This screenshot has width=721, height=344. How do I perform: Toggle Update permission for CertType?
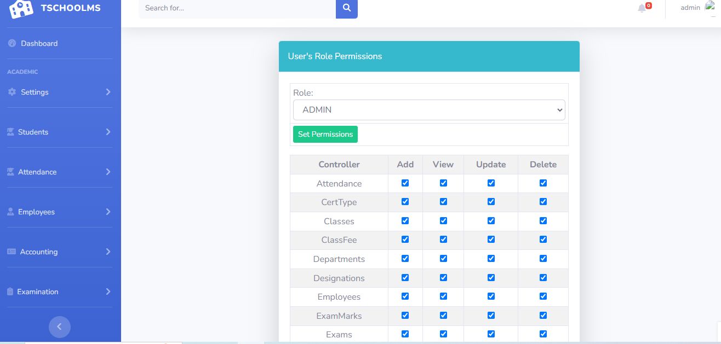pyautogui.click(x=491, y=202)
